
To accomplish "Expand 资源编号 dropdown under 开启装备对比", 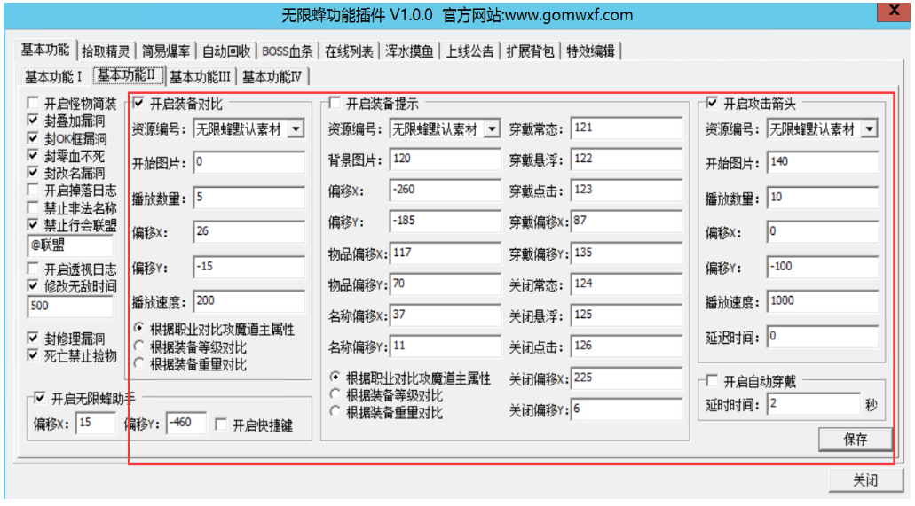I will coord(295,129).
